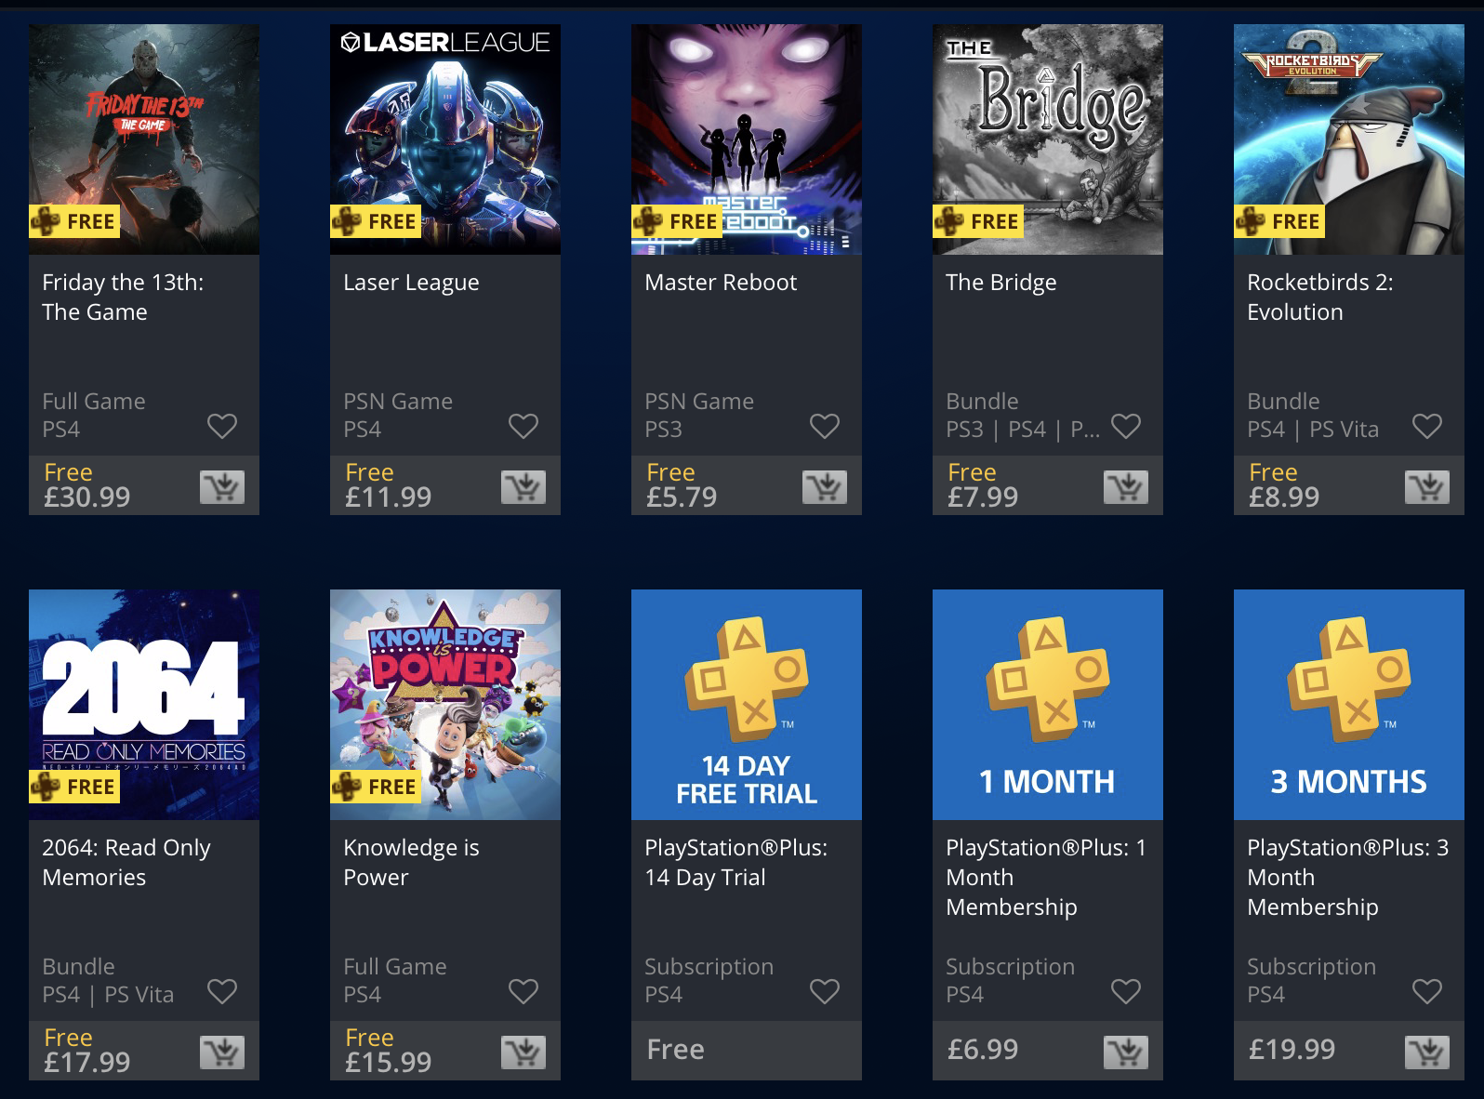Select the Free price on 14 Day Trial

(x=676, y=1050)
